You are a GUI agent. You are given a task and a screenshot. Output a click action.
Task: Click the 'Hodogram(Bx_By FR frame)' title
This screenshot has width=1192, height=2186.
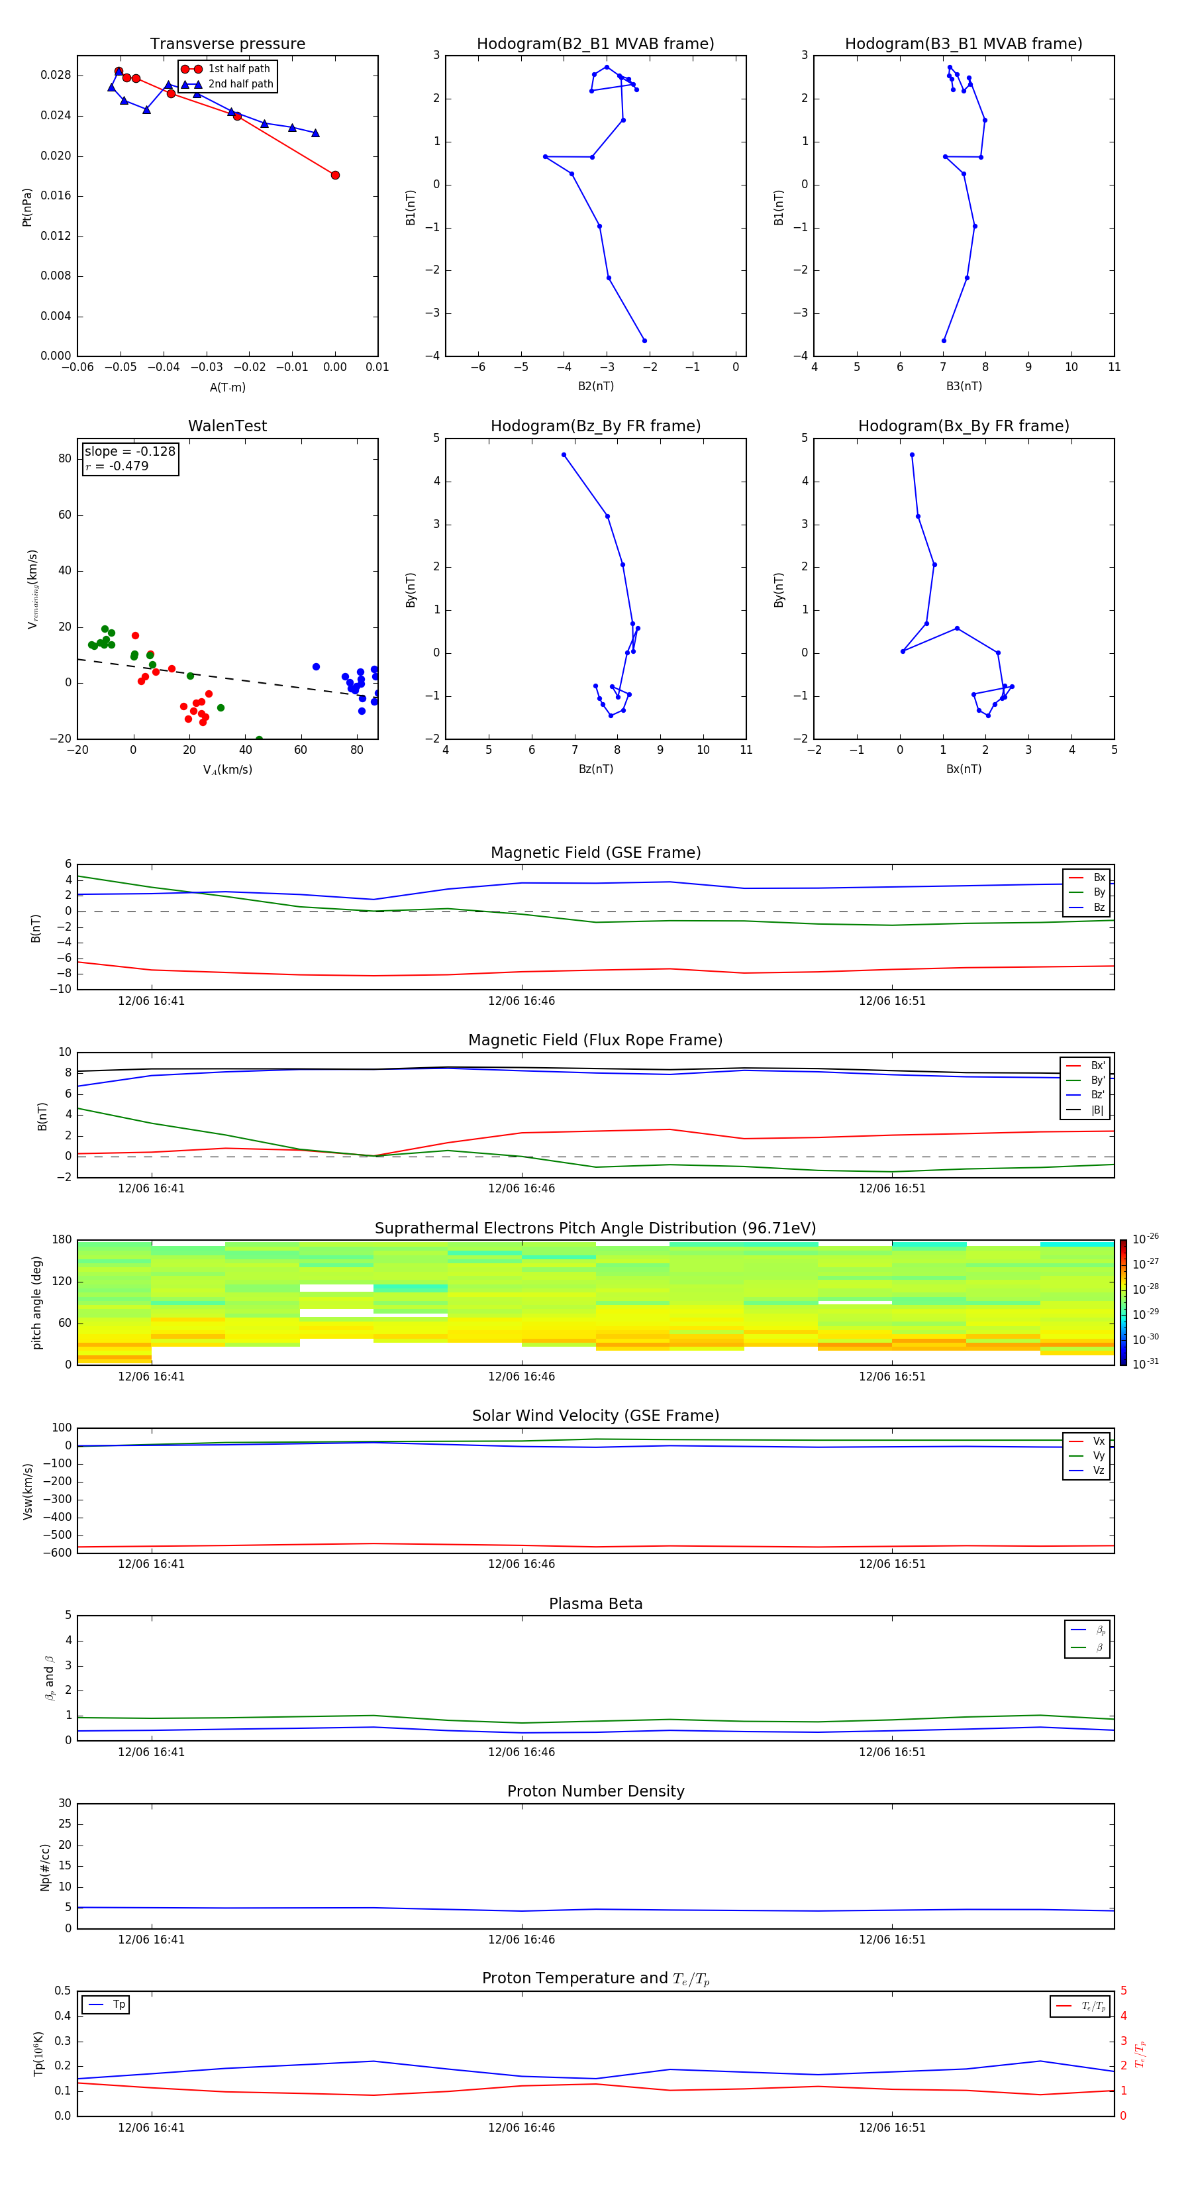(964, 426)
